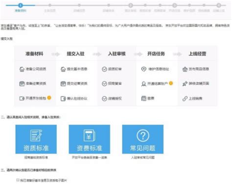Click the wallet icon beside 开通京东钱包
Viewport: 232px width, 184px height.
pyautogui.click(x=22, y=98)
